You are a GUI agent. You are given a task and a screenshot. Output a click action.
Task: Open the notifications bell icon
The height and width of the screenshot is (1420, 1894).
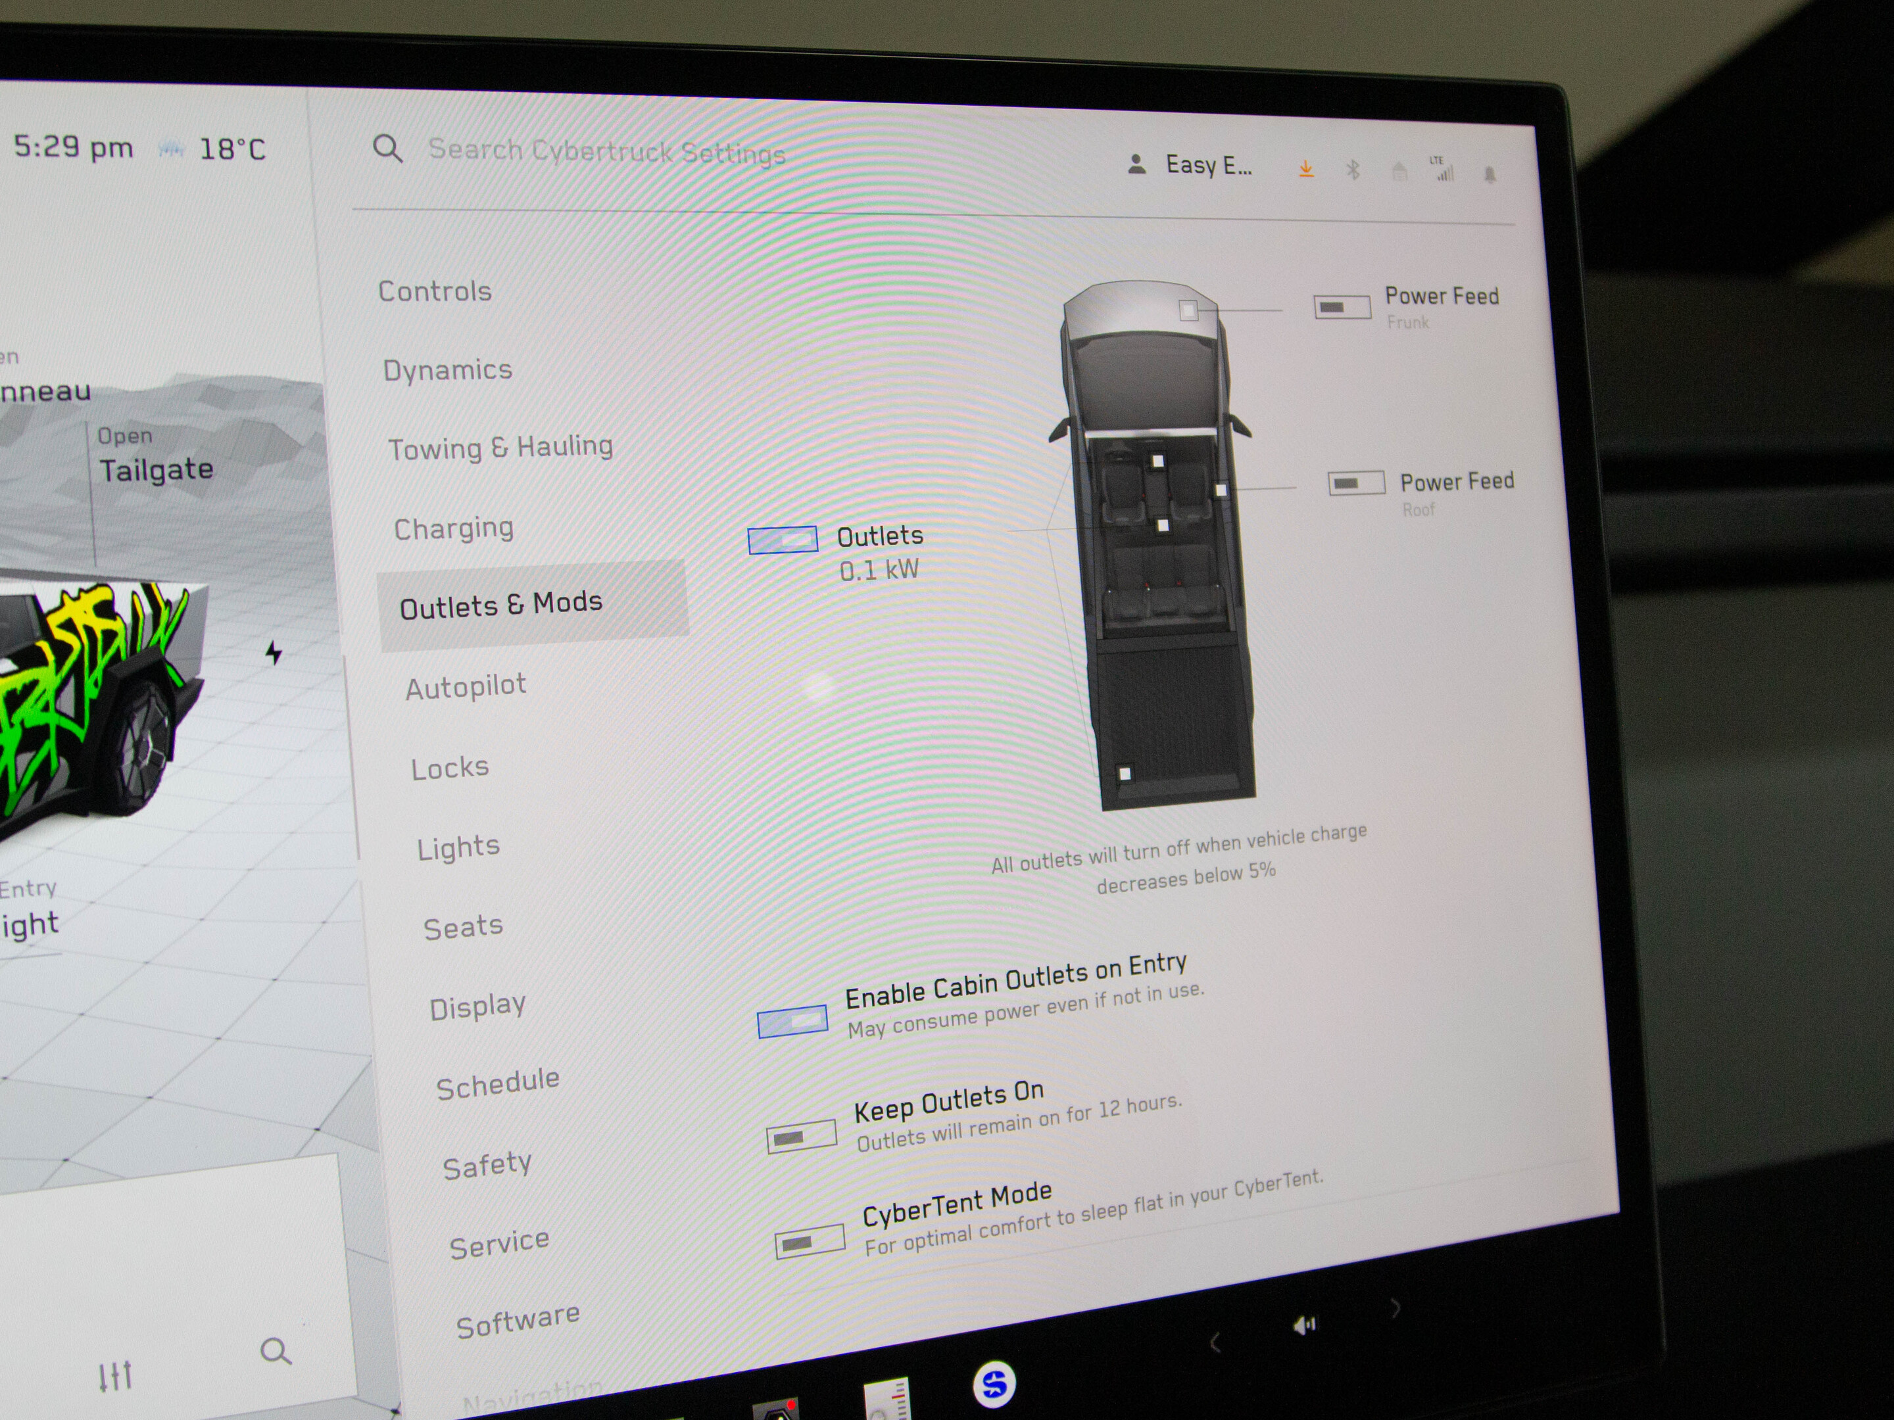(x=1490, y=175)
